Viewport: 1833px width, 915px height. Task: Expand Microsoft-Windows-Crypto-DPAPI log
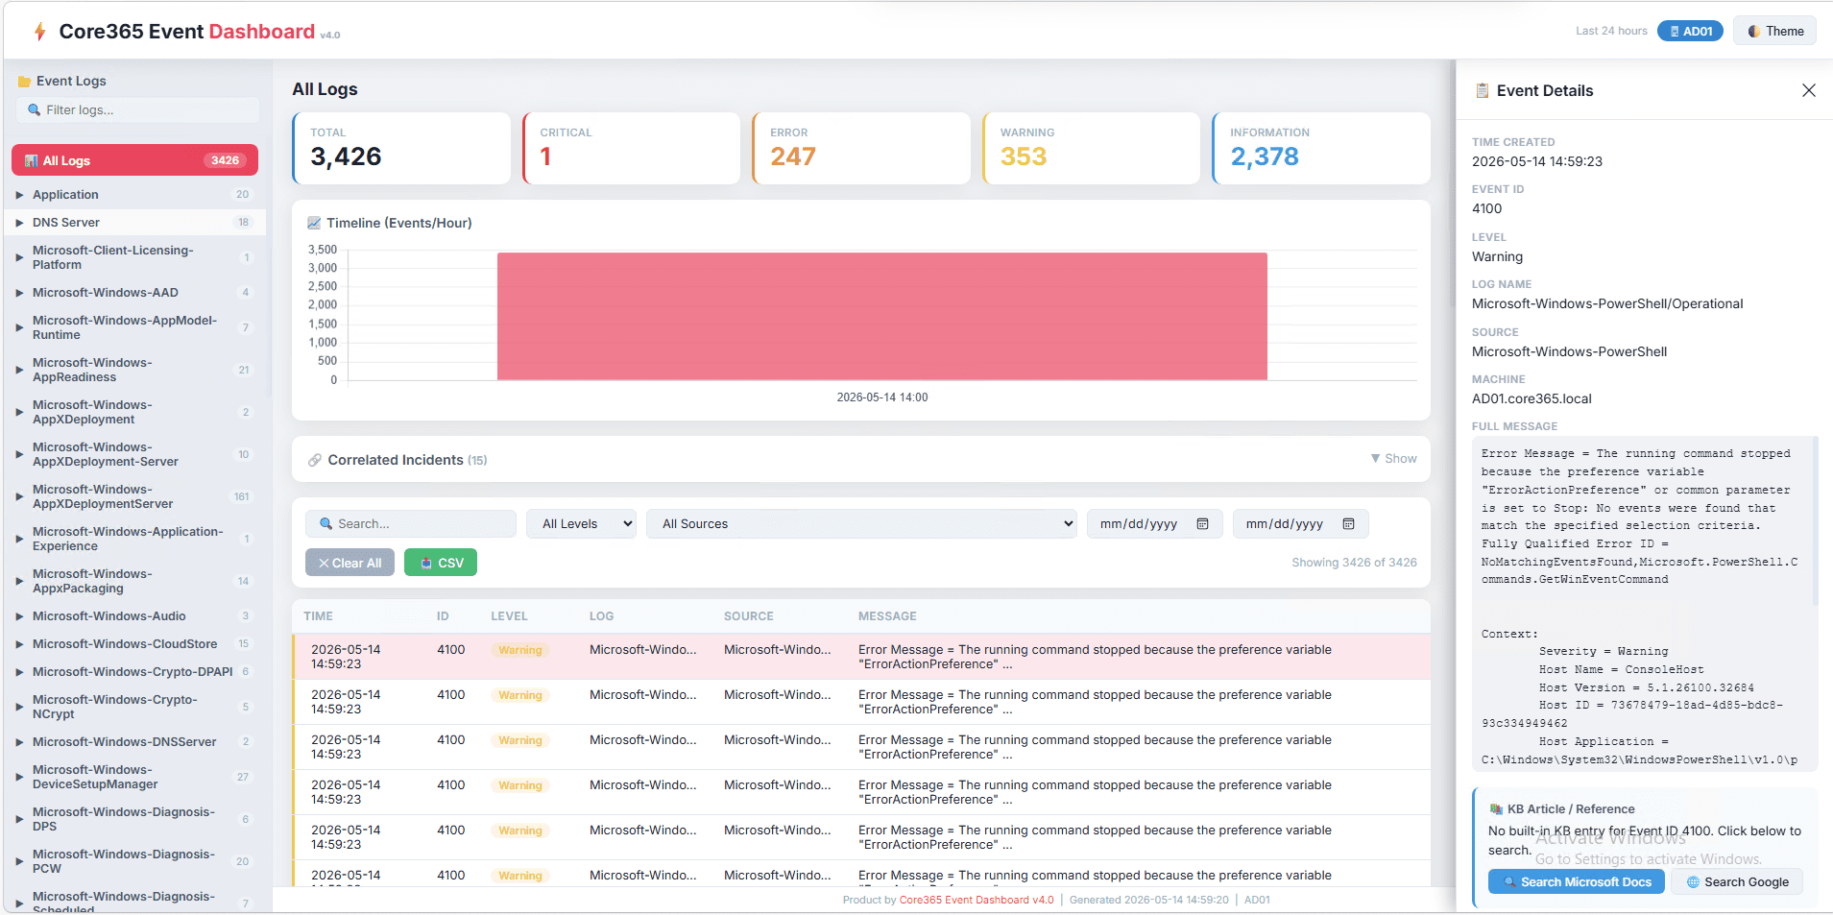click(19, 672)
